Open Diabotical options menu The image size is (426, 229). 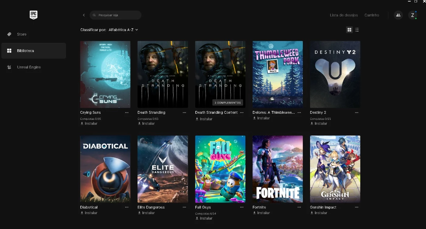click(x=127, y=207)
